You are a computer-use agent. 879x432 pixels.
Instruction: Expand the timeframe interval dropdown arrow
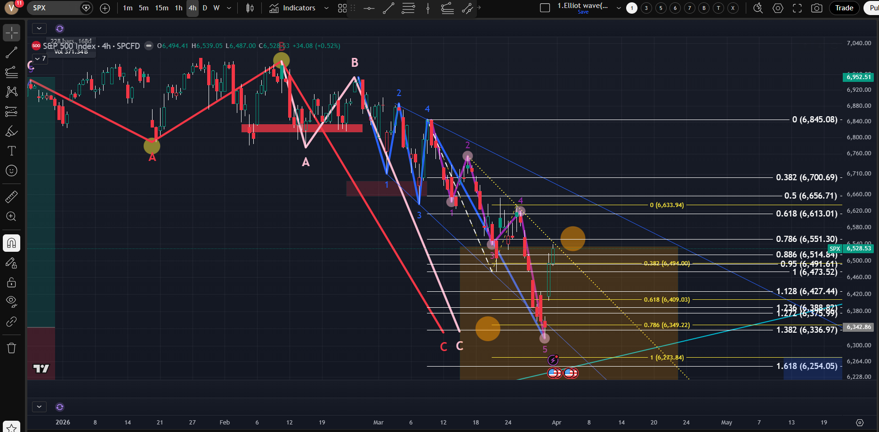(229, 8)
